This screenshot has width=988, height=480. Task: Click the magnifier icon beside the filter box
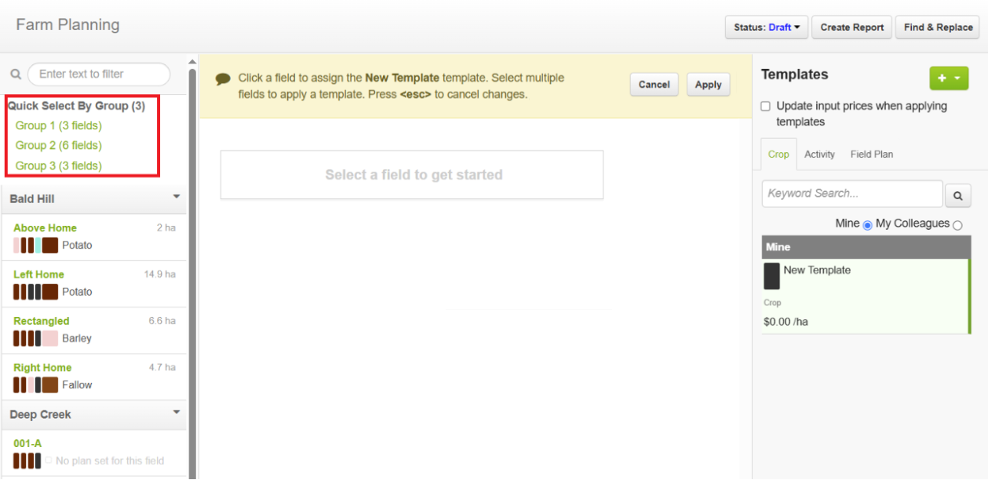tap(15, 75)
